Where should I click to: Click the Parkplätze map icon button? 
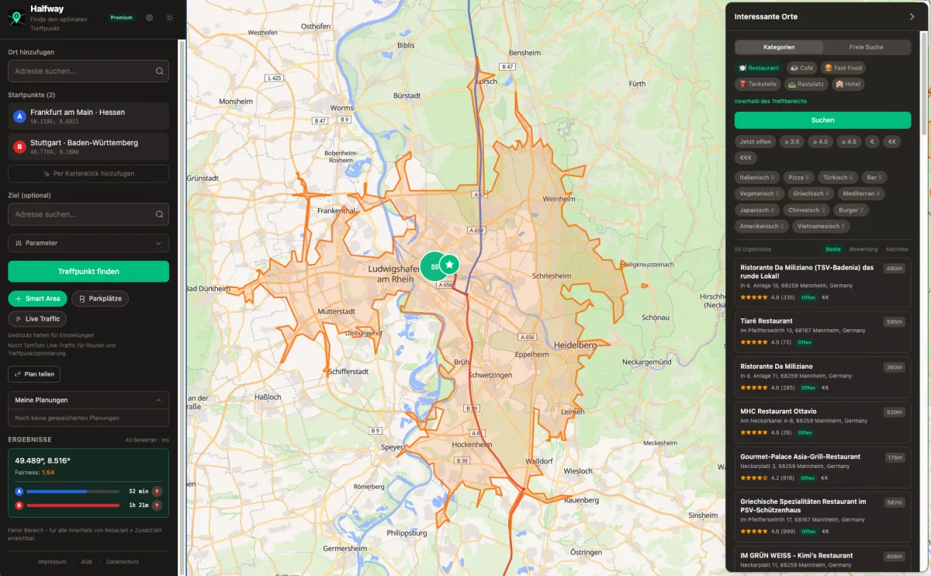point(99,298)
